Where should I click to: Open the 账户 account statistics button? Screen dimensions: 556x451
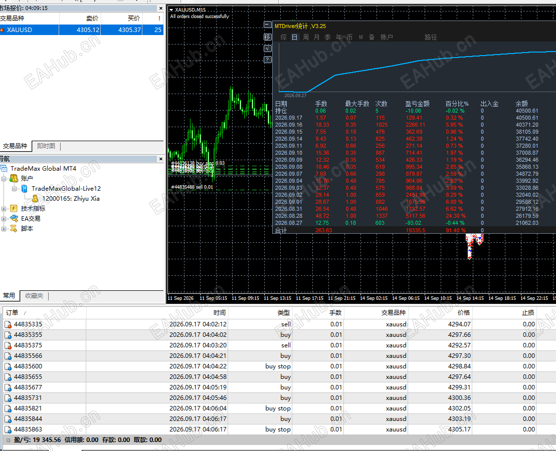pos(387,37)
